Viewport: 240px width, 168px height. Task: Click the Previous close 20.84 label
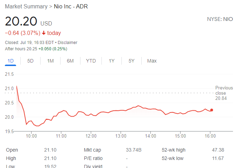224,93
